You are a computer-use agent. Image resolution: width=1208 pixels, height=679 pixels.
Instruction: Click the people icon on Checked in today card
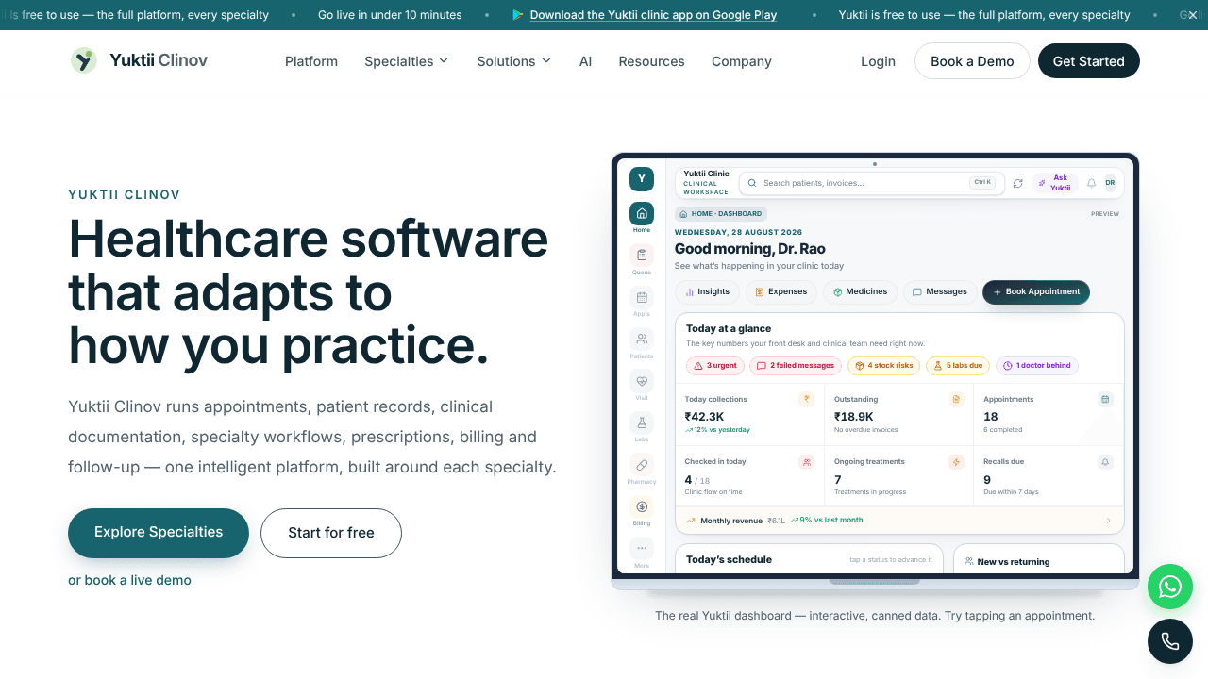pyautogui.click(x=806, y=462)
